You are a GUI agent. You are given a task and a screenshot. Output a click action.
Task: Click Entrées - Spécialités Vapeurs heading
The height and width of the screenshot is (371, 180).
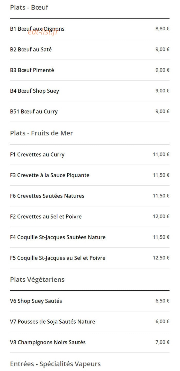tap(55, 364)
